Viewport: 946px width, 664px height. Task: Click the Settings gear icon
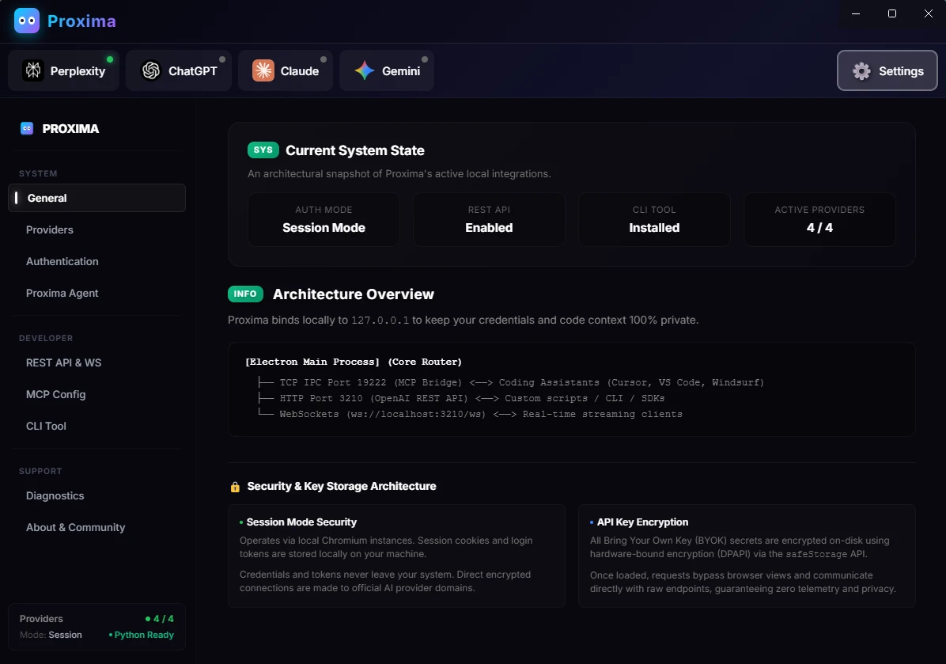[x=861, y=70]
